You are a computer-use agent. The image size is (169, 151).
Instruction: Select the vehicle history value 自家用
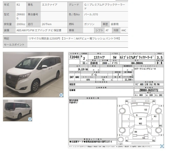[115, 24]
